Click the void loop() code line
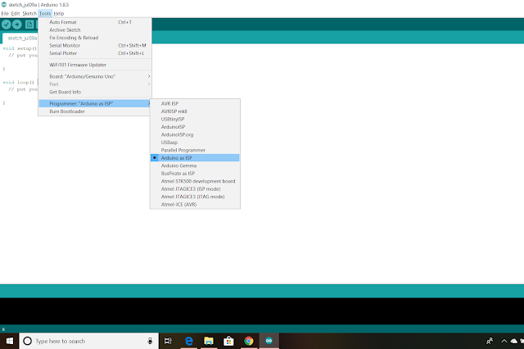 (18, 82)
